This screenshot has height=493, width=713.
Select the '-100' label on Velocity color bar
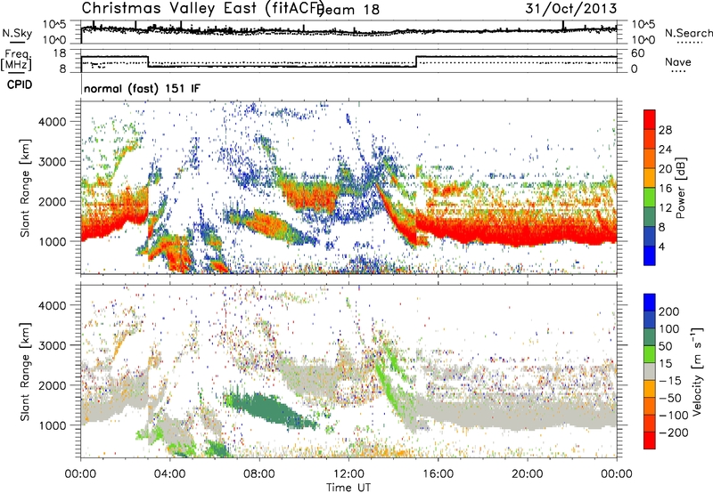pos(673,416)
